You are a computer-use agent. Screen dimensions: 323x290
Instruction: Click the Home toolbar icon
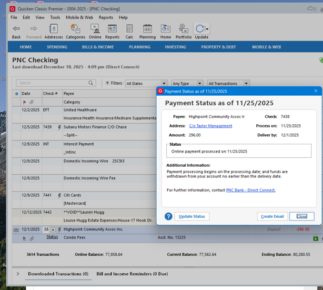[x=166, y=29]
